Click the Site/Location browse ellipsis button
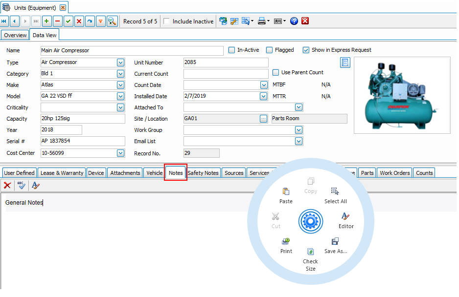 pos(263,119)
